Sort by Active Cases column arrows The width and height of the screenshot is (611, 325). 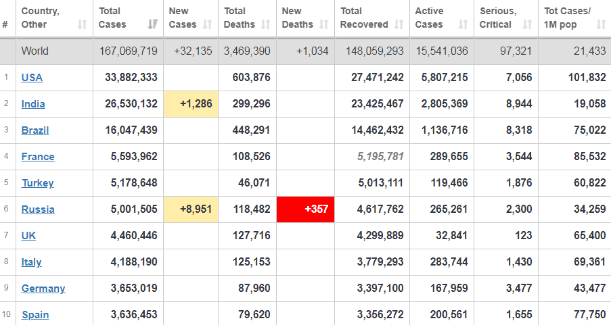(x=463, y=24)
